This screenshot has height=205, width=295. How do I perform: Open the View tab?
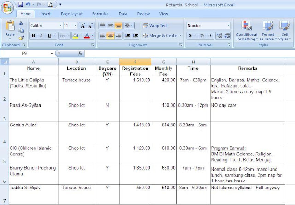[164, 14]
